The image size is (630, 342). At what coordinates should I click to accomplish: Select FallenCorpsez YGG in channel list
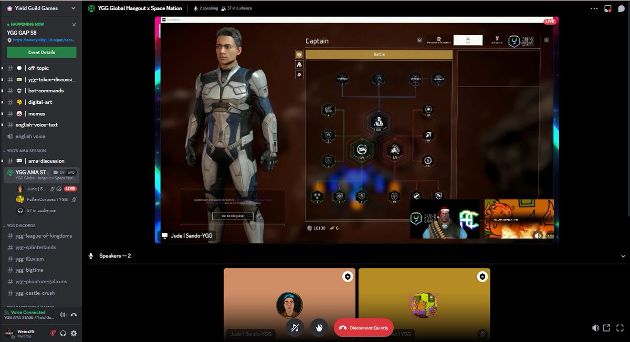[x=46, y=199]
